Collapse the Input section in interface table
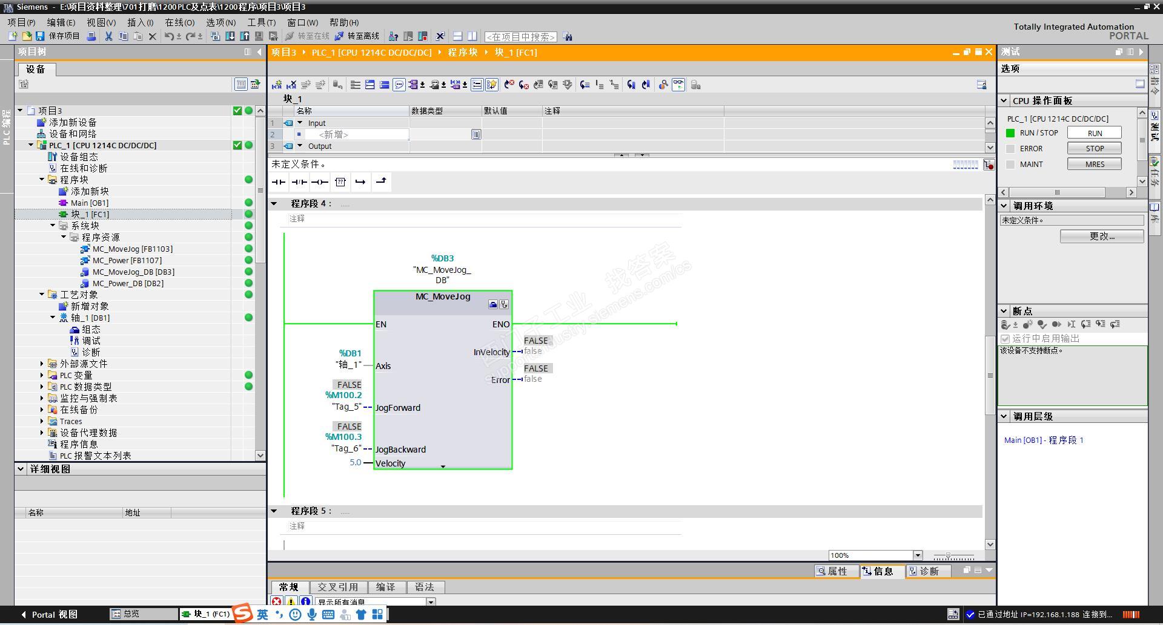This screenshot has height=625, width=1163. (x=300, y=123)
